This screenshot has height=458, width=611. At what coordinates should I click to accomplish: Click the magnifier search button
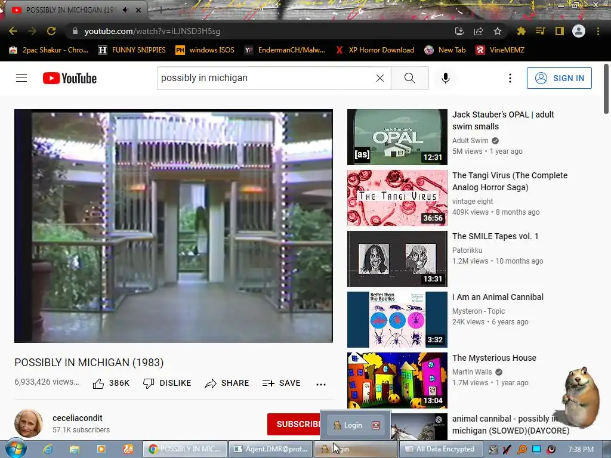click(409, 78)
